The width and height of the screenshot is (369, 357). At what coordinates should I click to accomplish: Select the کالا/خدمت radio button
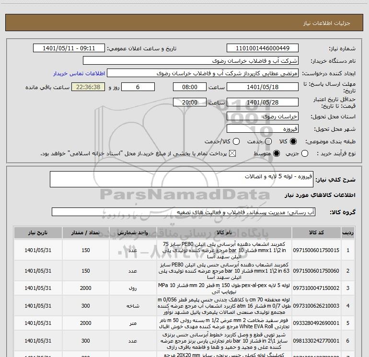click(x=236, y=141)
